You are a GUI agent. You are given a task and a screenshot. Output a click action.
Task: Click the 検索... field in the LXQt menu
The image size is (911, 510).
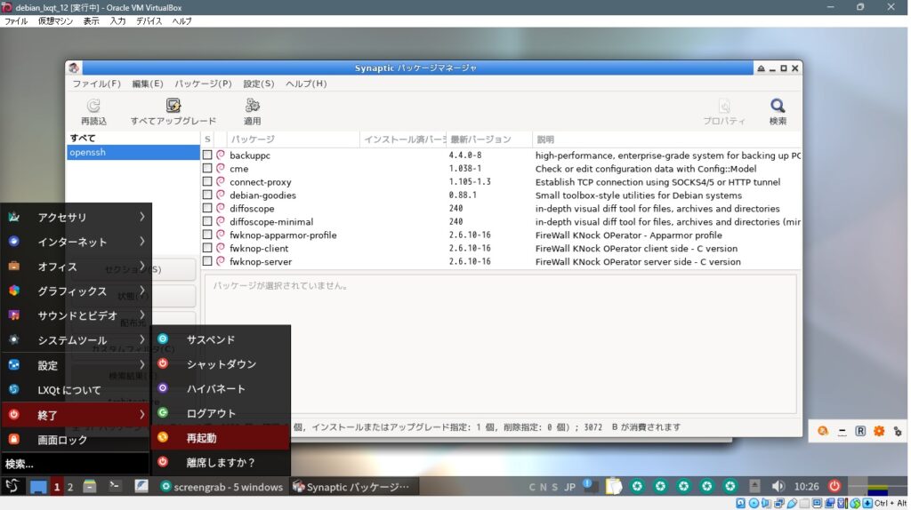click(76, 464)
